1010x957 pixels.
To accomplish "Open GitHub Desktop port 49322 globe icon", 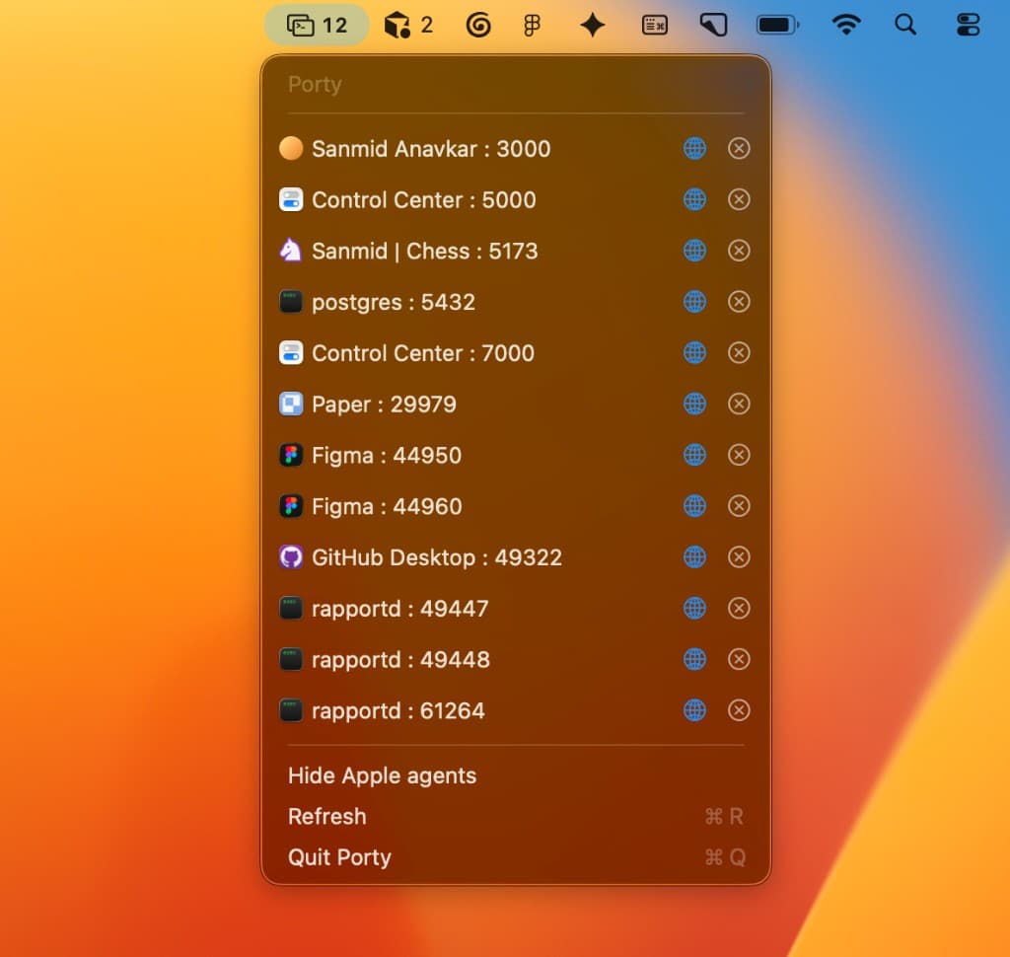I will [694, 556].
